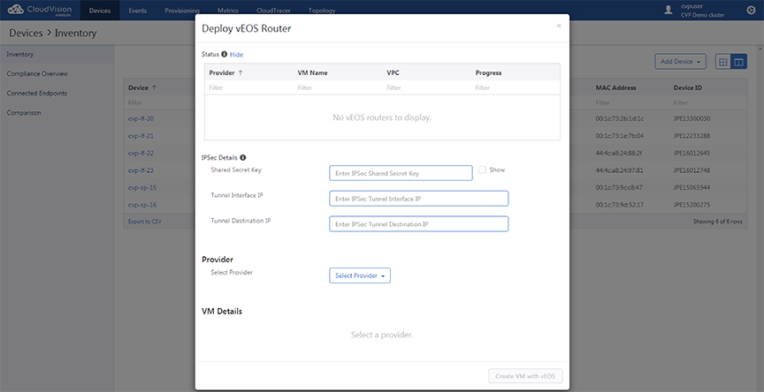764x392 pixels.
Task: Click the Provider column filter field
Action: pos(248,88)
